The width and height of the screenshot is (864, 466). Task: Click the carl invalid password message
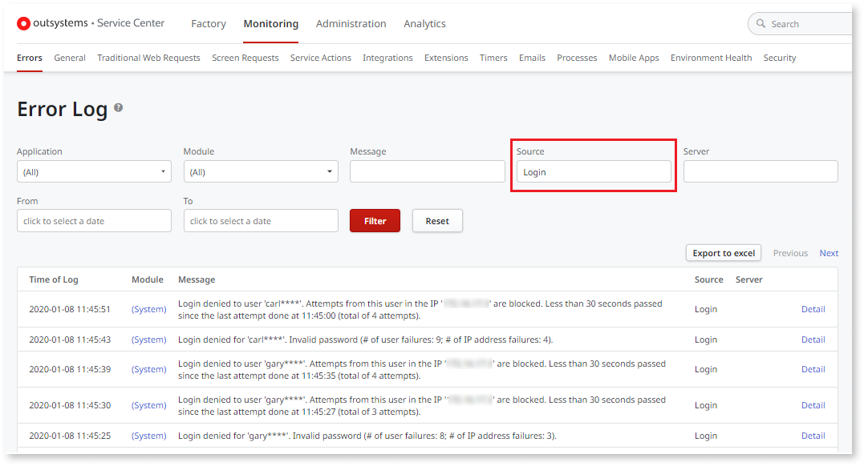(365, 339)
